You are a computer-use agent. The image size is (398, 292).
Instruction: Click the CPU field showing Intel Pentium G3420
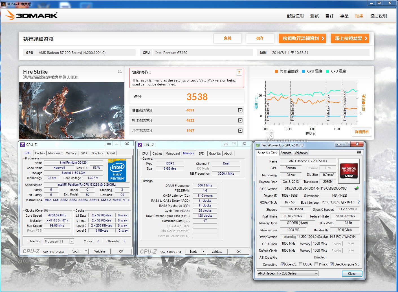pyautogui.click(x=203, y=53)
